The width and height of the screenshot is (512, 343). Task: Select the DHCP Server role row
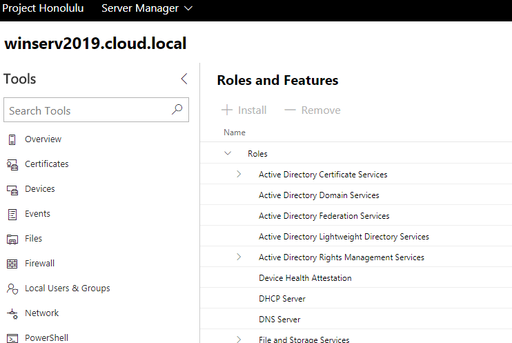[x=282, y=299]
